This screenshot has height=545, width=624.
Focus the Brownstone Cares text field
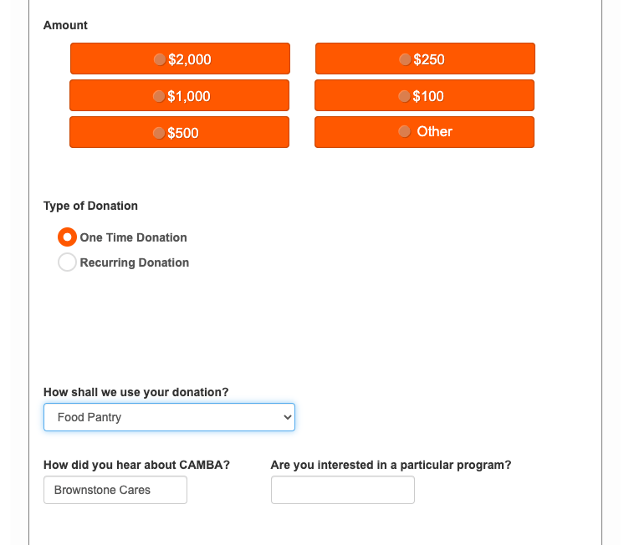115,490
